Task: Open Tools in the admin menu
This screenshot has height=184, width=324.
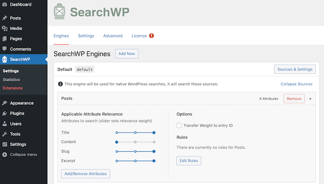Action: 15,134
